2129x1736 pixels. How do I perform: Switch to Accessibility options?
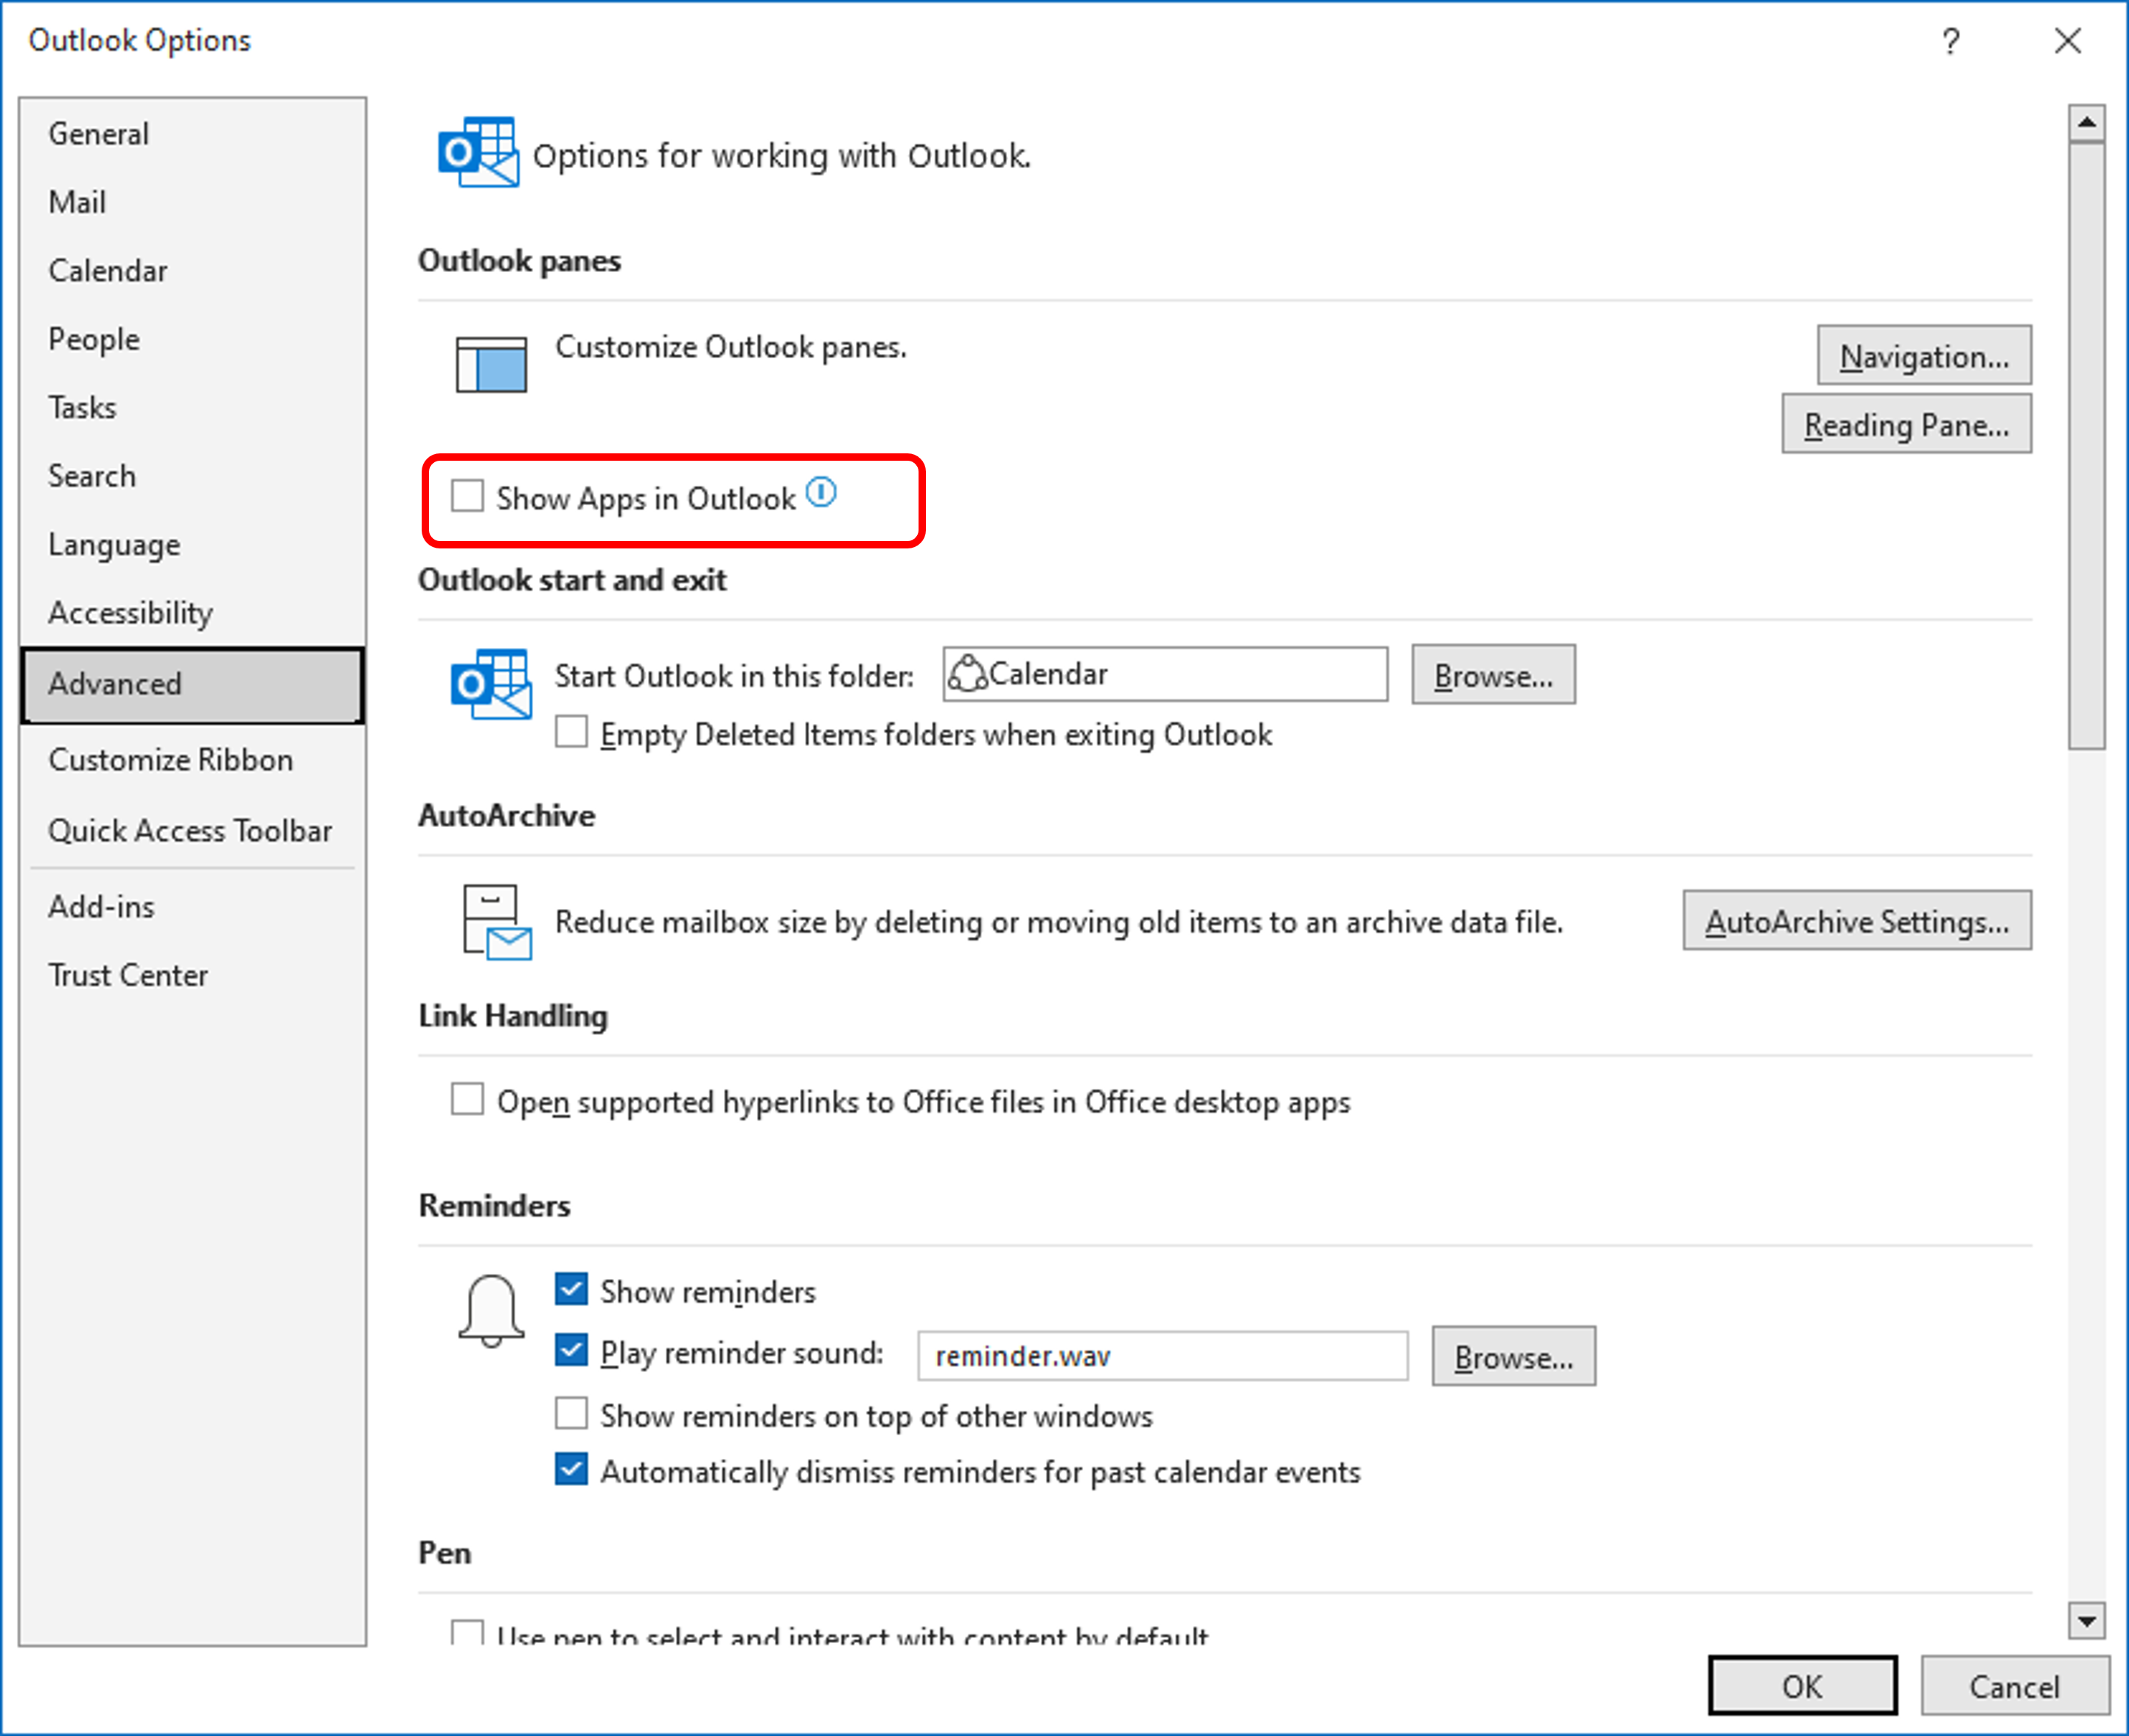point(192,613)
